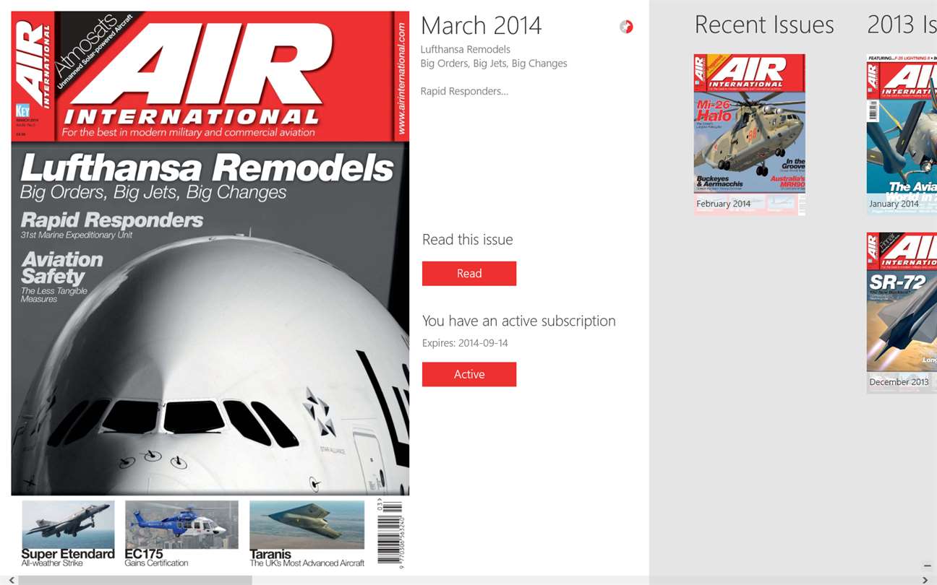Select the Expires 2014-09-14 subscription text
Viewport: 937px width, 585px height.
465,343
